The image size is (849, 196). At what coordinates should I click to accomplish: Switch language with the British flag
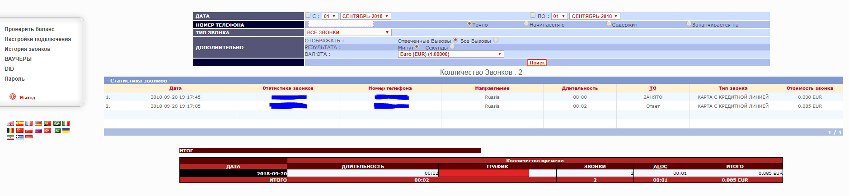(x=10, y=123)
